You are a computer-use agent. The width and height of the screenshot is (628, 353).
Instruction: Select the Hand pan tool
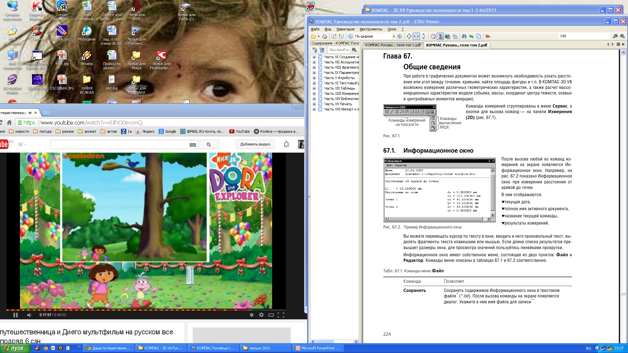coord(433,36)
